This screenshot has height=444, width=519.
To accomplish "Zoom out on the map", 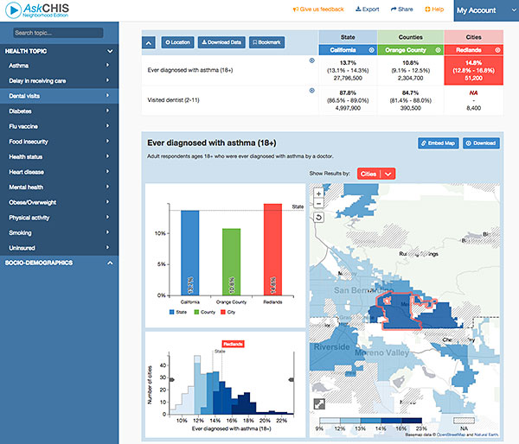I will (x=318, y=204).
